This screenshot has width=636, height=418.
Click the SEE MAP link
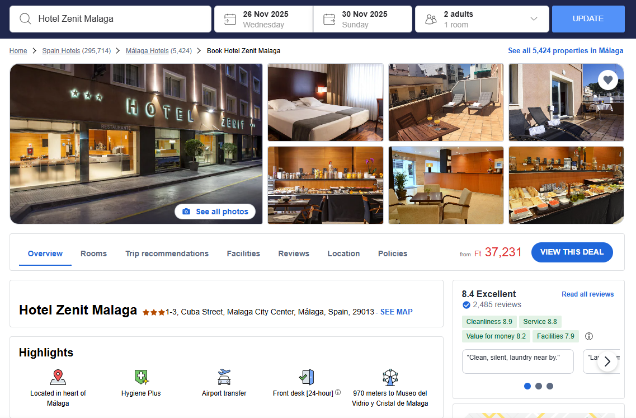[x=396, y=312]
